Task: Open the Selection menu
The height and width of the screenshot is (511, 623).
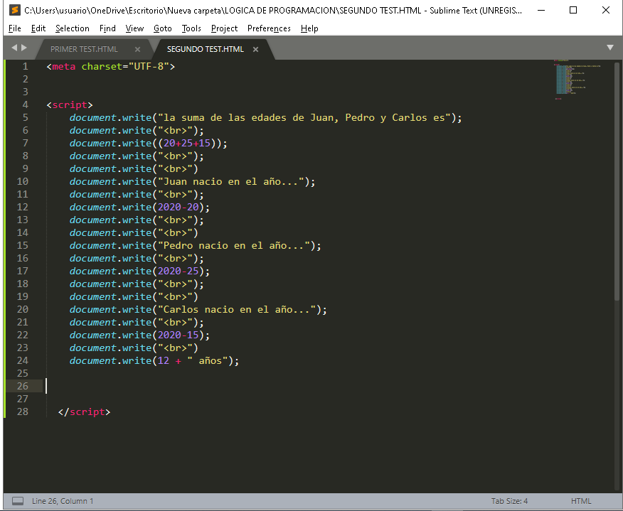Action: [x=73, y=28]
